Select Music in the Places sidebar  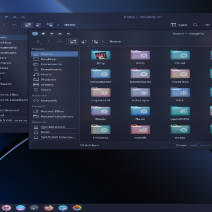coord(55,74)
